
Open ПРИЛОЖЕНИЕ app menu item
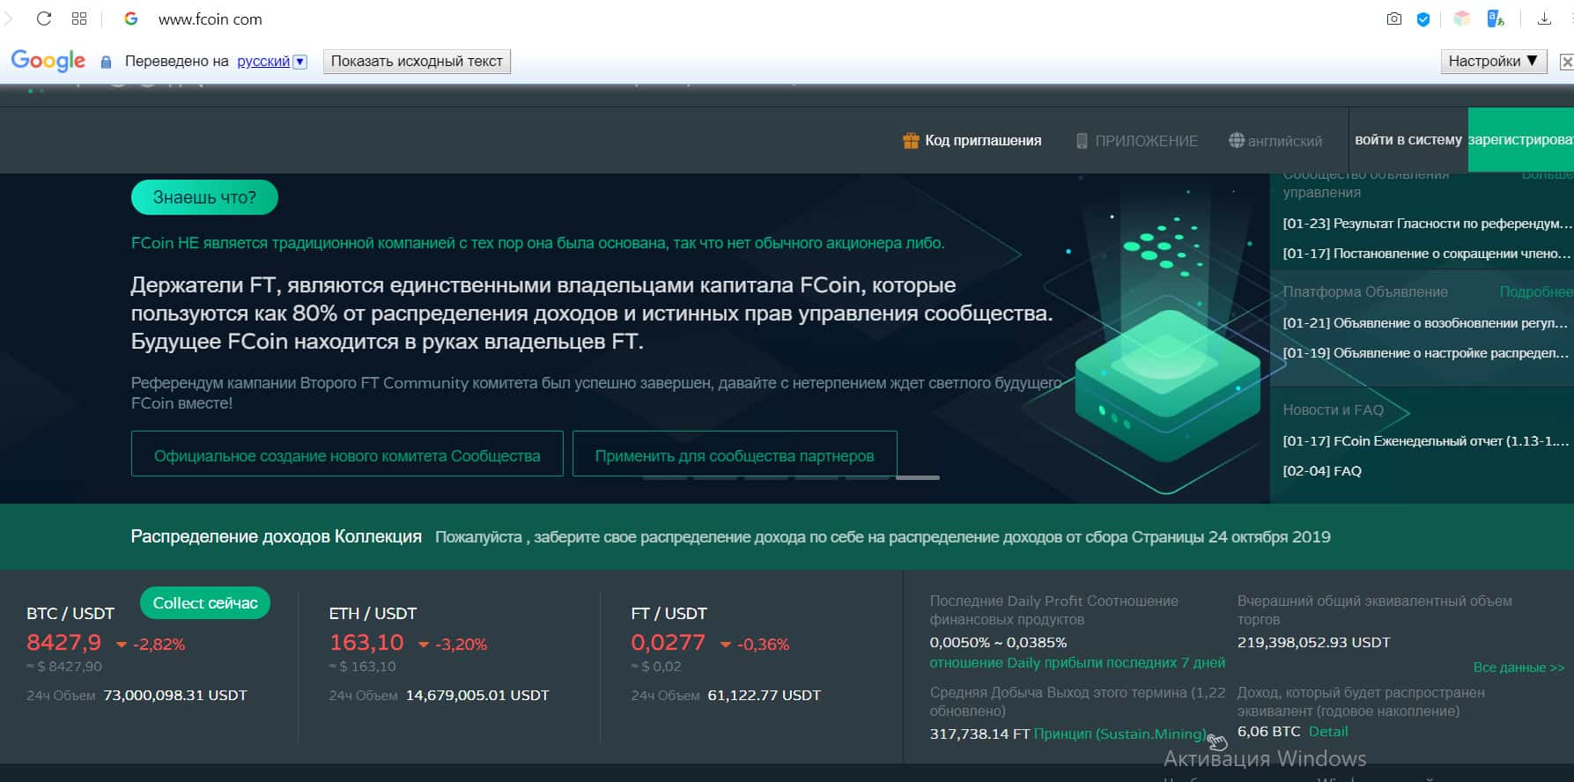(x=1146, y=141)
